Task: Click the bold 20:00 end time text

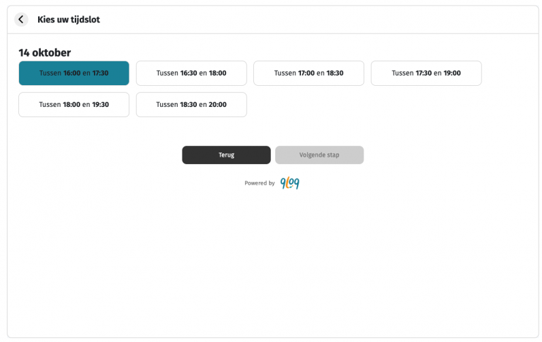Action: [x=218, y=104]
